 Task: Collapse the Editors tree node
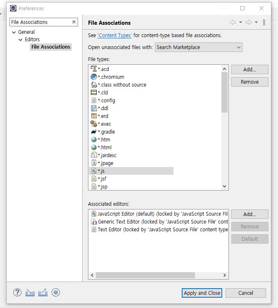[21, 40]
